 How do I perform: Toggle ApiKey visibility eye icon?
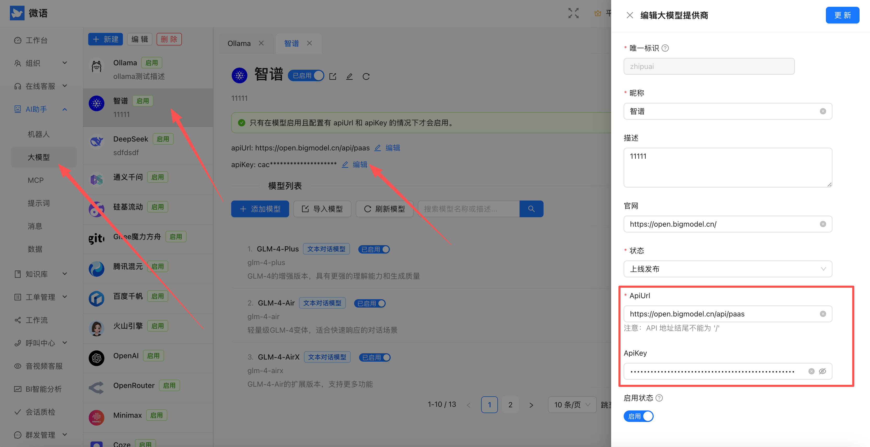pyautogui.click(x=823, y=371)
